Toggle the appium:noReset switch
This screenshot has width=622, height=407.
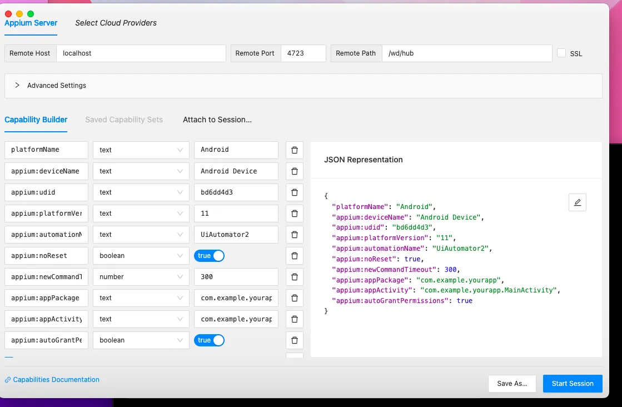[x=209, y=256]
